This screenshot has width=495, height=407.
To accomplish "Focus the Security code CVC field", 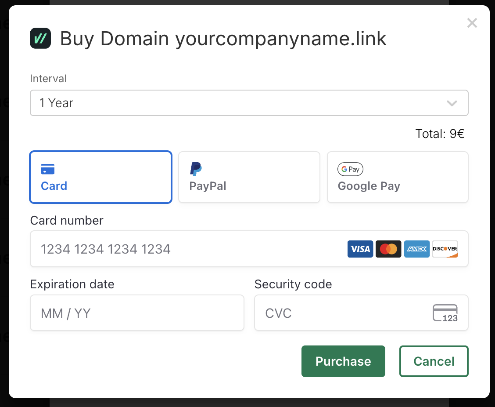I will pos(342,313).
